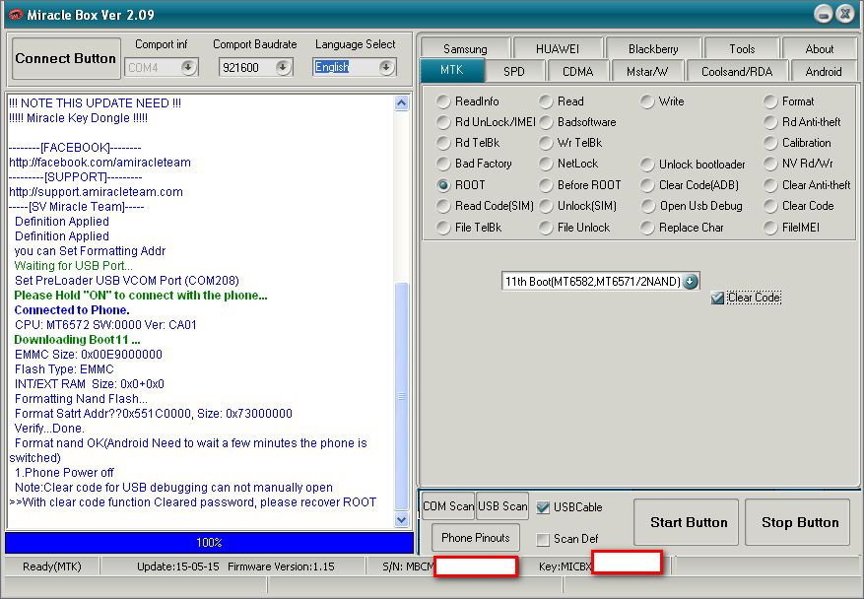Expand the Comport Baudrate dropdown
The height and width of the screenshot is (599, 864).
coord(283,67)
